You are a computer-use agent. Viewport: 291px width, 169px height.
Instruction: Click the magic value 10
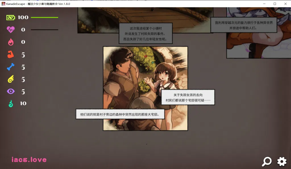pos(23,103)
